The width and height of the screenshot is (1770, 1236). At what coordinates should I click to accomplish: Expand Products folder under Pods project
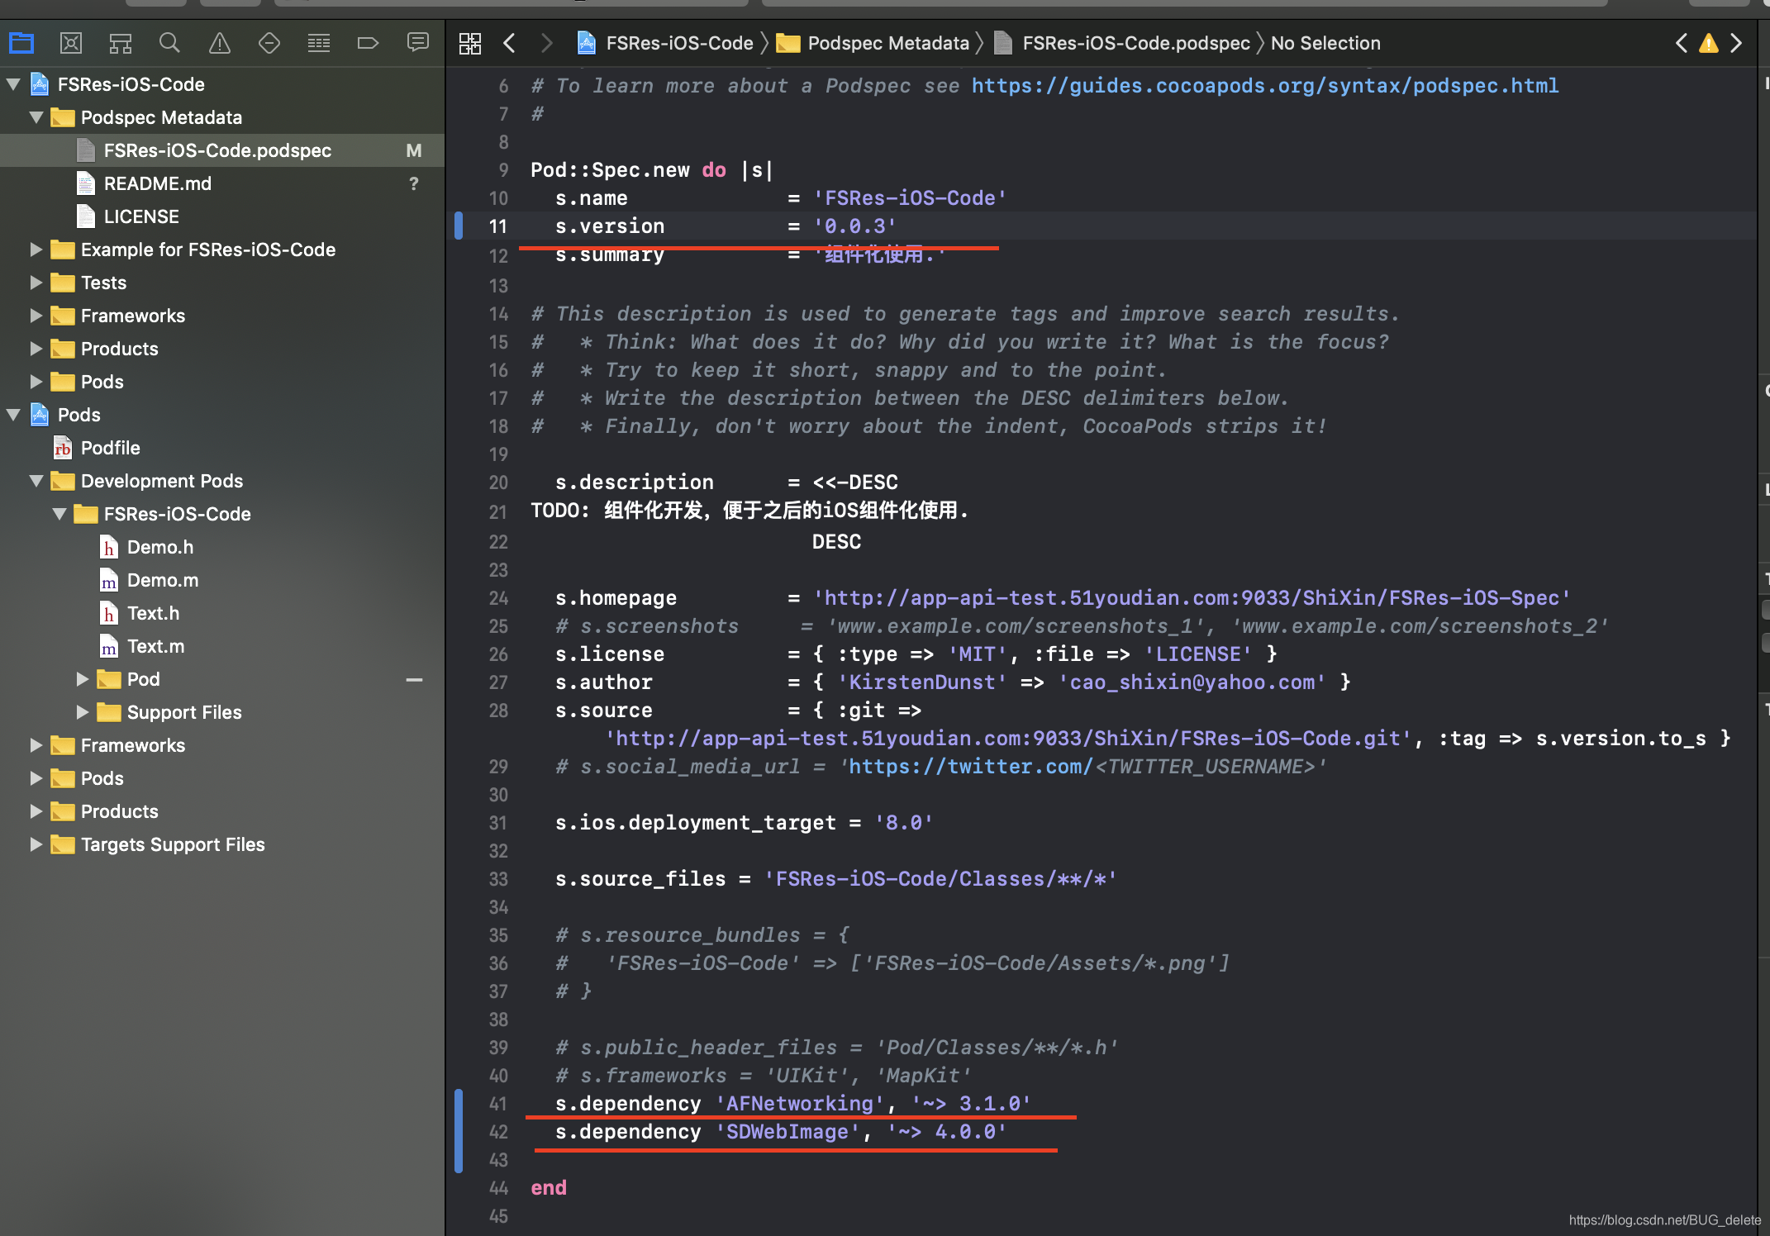pyautogui.click(x=36, y=811)
